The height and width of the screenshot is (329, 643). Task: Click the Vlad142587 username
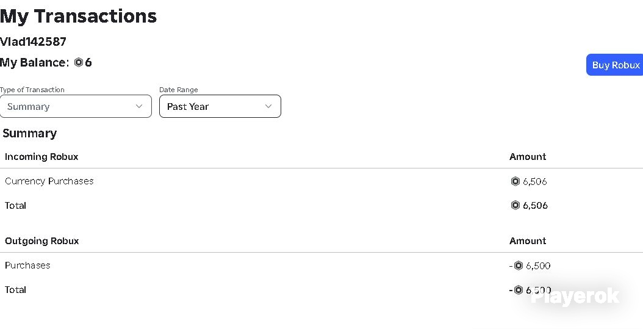click(x=33, y=42)
